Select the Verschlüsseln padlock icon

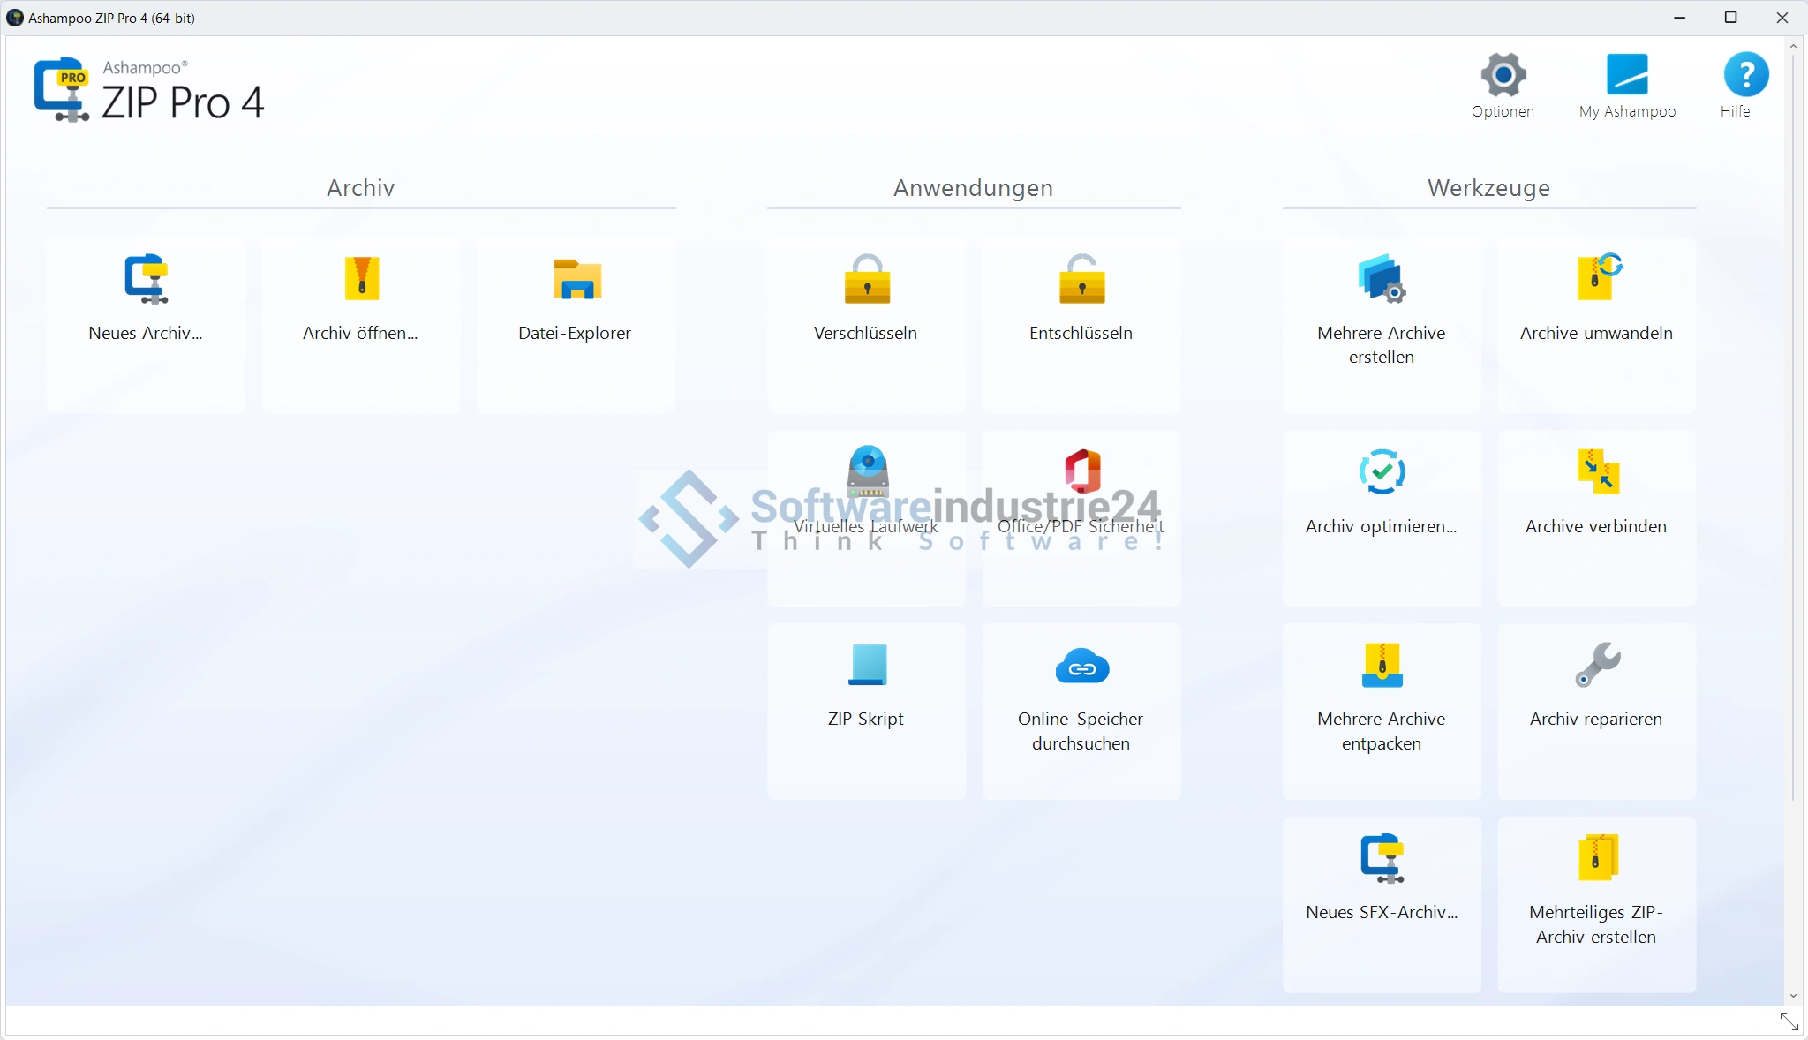(867, 279)
